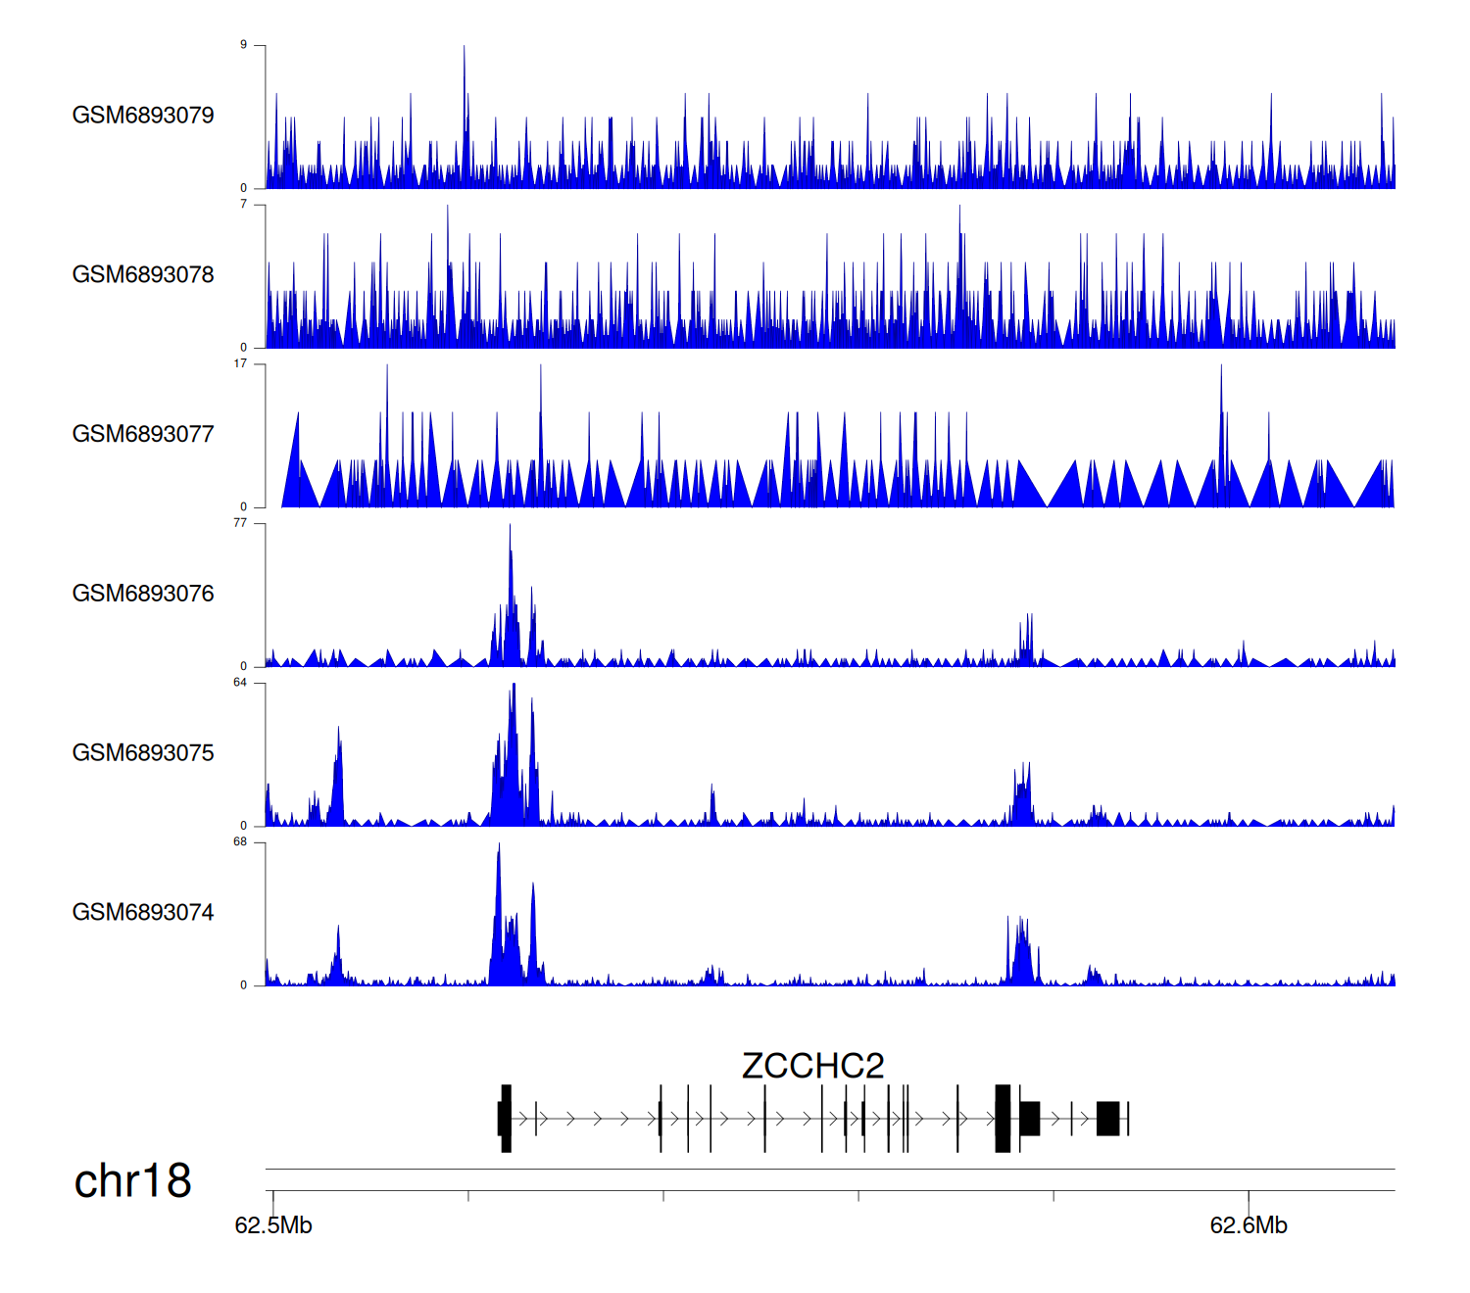Click the GSM6893075 track label
Viewport: 1470px width, 1293px height.
(x=143, y=753)
